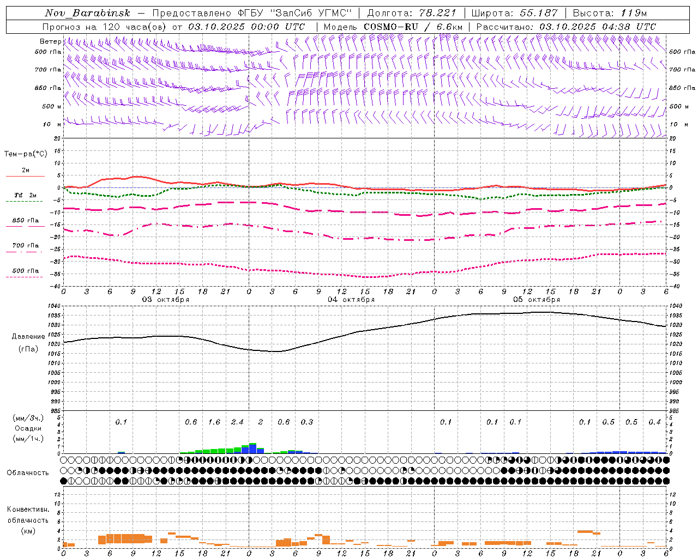Click the 1.6 precipitation amount value
The height and width of the screenshot is (558, 698).
214,422
